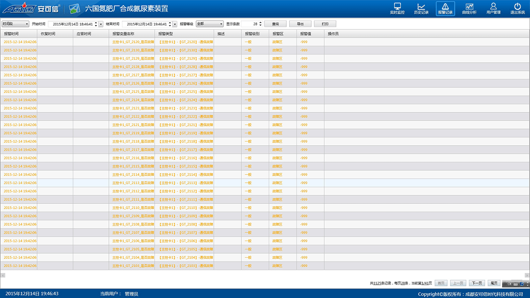530x298 pixels.
Task: Click the 开始时间 spinner arrows
Action: point(96,24)
